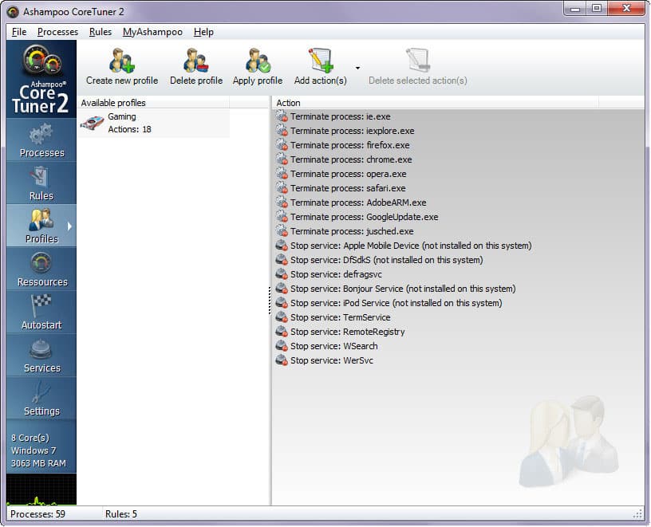Select the Profiles section in the sidebar
Viewport: 651px width, 527px height.
point(41,226)
